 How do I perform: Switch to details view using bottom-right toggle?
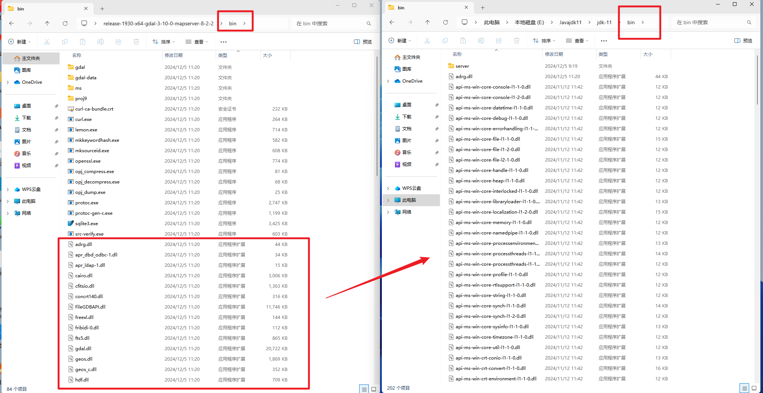744,388
